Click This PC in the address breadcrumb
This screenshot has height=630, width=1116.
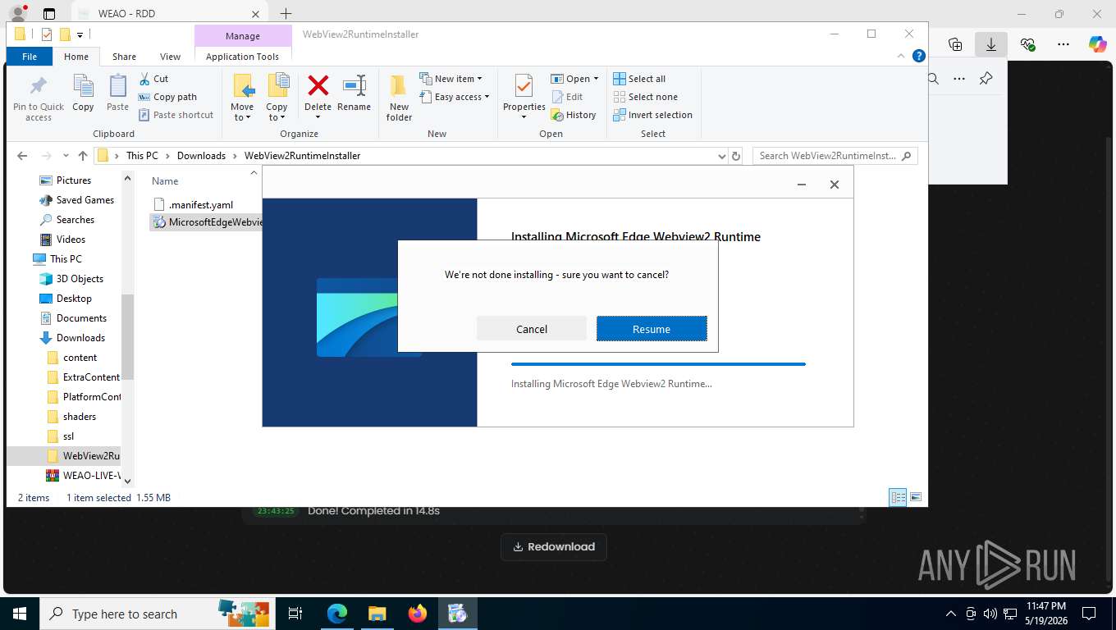tap(142, 156)
